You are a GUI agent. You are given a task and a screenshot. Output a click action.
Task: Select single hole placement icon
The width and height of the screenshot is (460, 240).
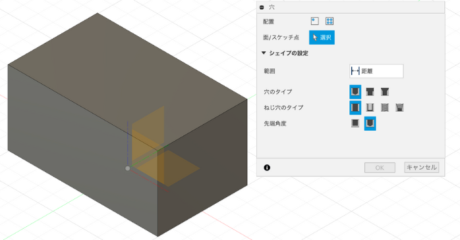click(x=315, y=21)
